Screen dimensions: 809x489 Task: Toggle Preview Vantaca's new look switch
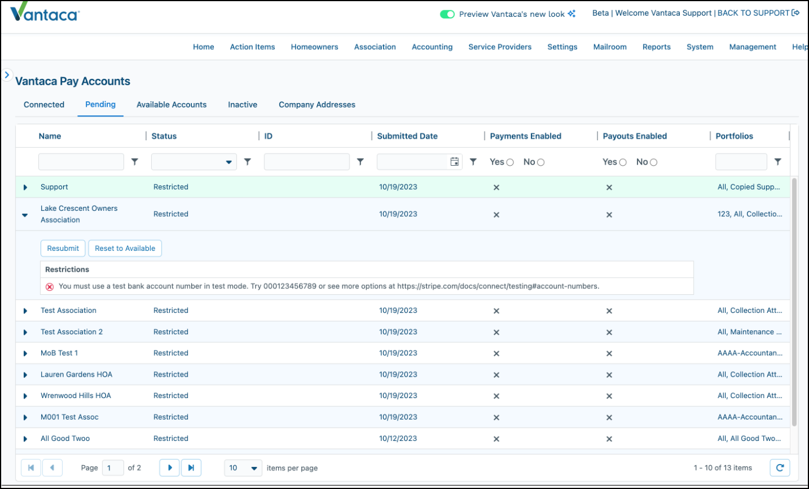point(447,14)
